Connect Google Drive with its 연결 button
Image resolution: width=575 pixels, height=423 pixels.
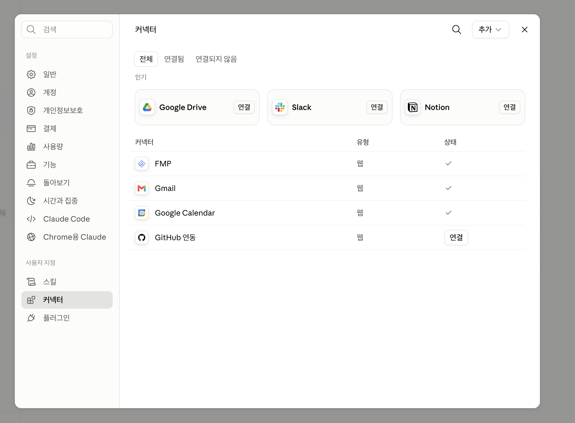[244, 107]
